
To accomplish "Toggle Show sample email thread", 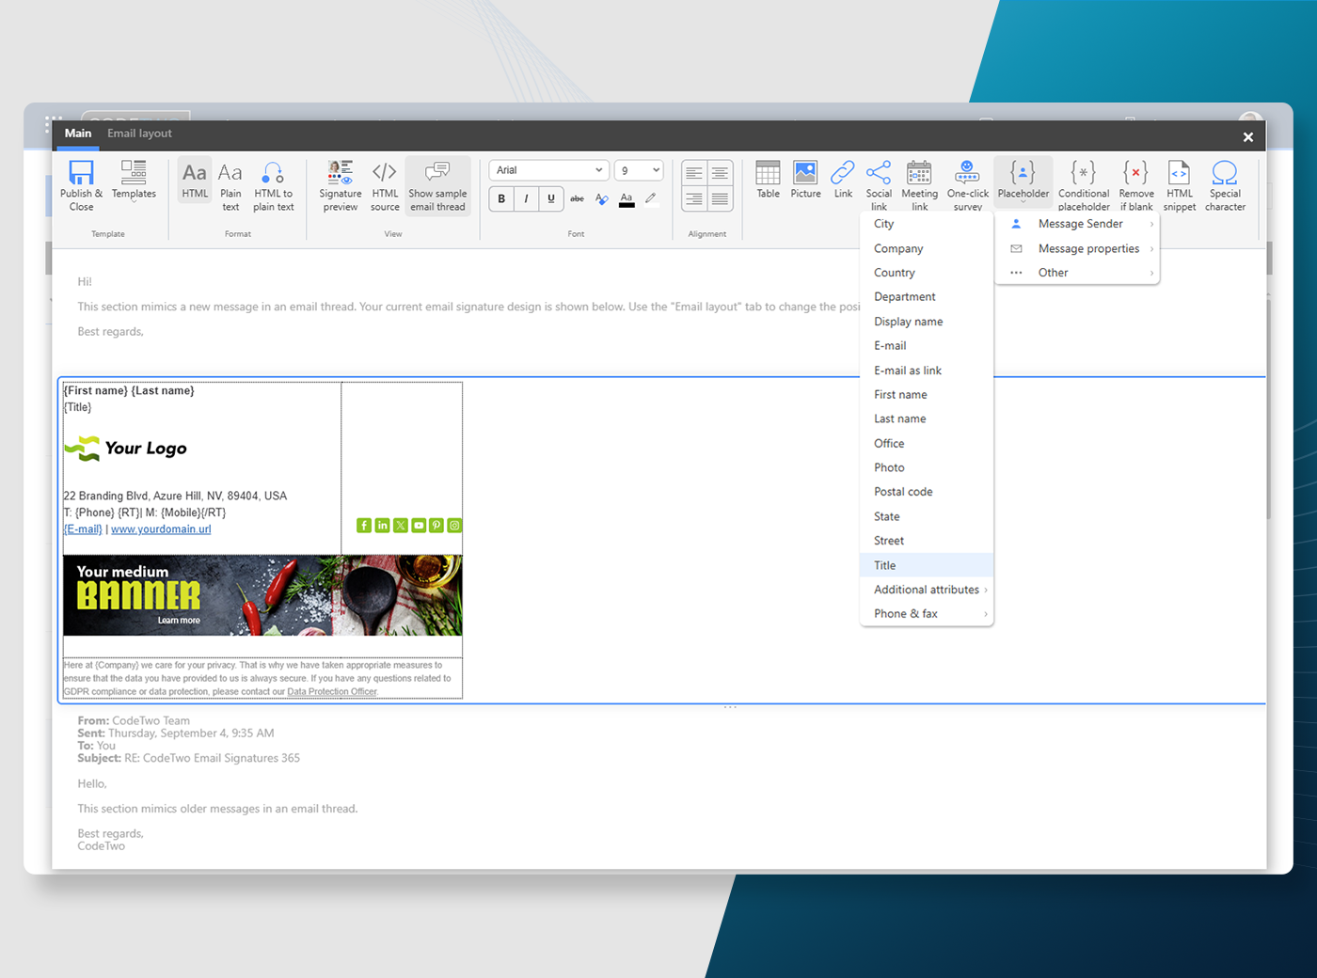I will [437, 186].
